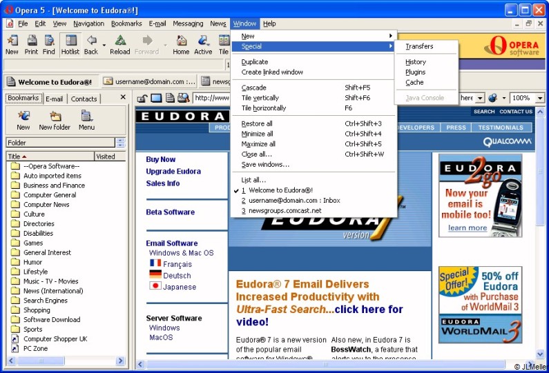Open the bookmarks panel Menu icon
This screenshot has width=549, height=373.
pos(86,120)
